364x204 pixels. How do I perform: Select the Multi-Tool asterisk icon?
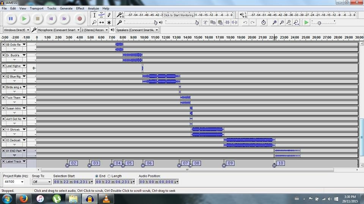pyautogui.click(x=109, y=22)
